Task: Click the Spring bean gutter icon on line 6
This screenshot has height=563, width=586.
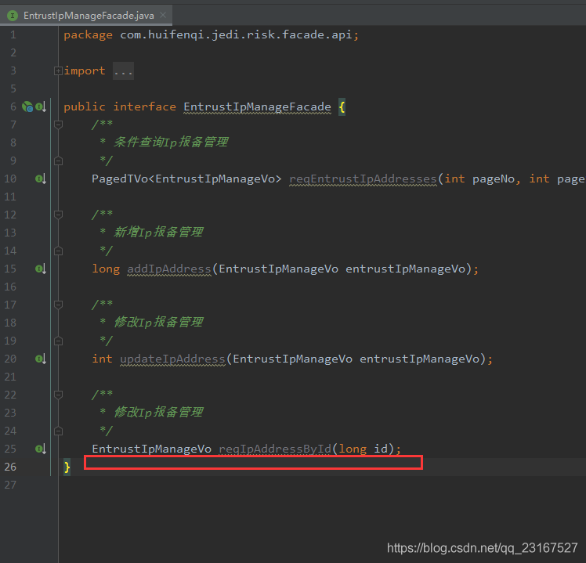Action: pos(27,106)
